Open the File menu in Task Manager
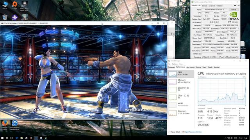This screenshot has width=250, height=140. (169, 64)
